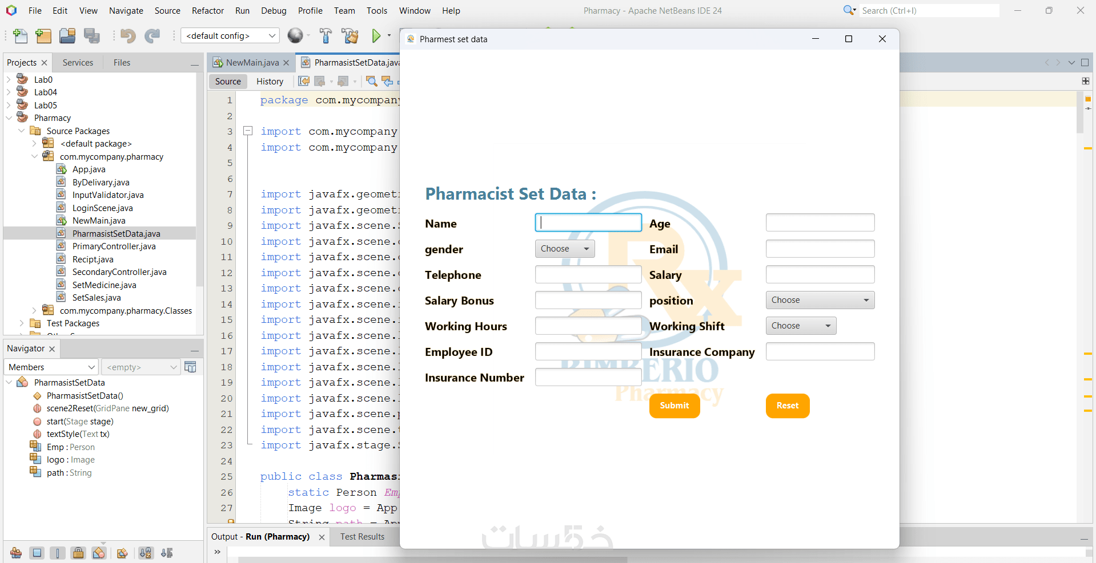Image resolution: width=1096 pixels, height=563 pixels.
Task: Click the Redo toolbar icon
Action: tap(152, 36)
